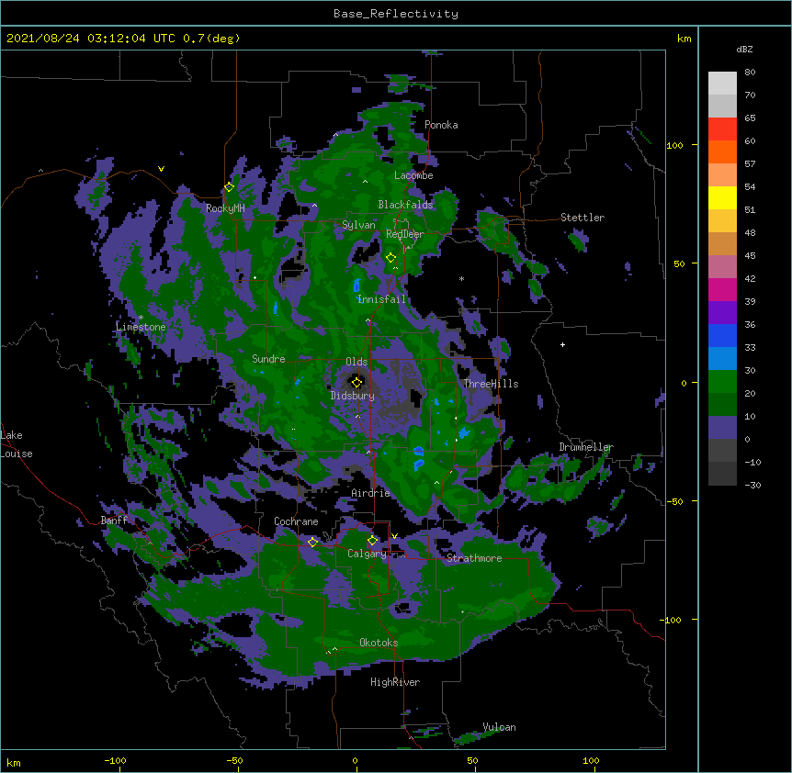Screen dimensions: 792x773
Task: Click the Drumheller city label
Action: [x=586, y=447]
